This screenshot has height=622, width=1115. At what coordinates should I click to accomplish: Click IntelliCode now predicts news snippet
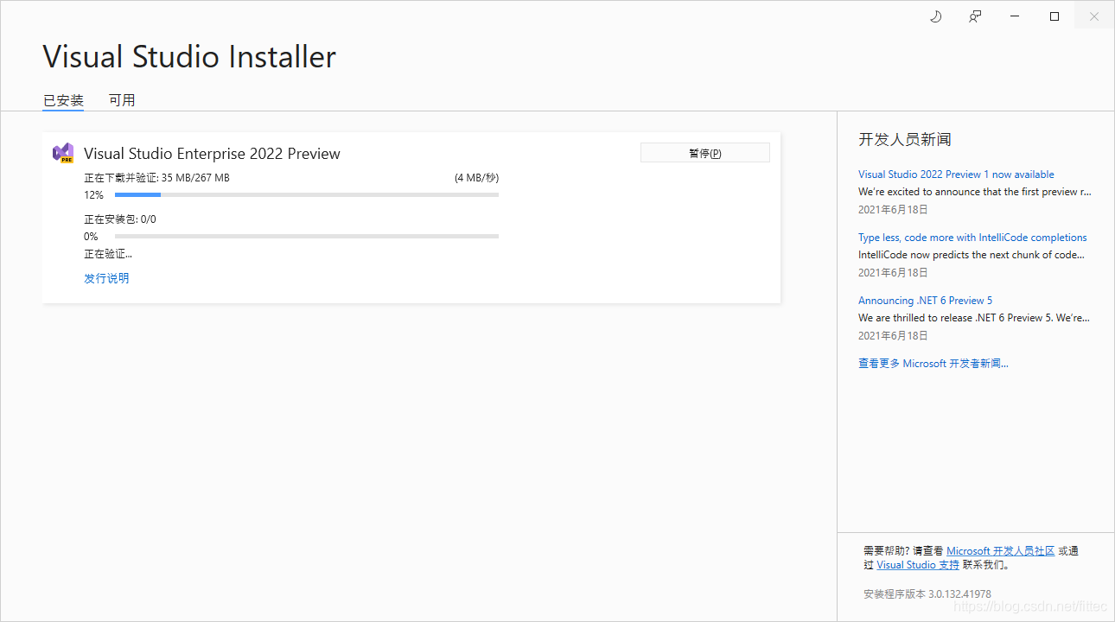pos(972,255)
